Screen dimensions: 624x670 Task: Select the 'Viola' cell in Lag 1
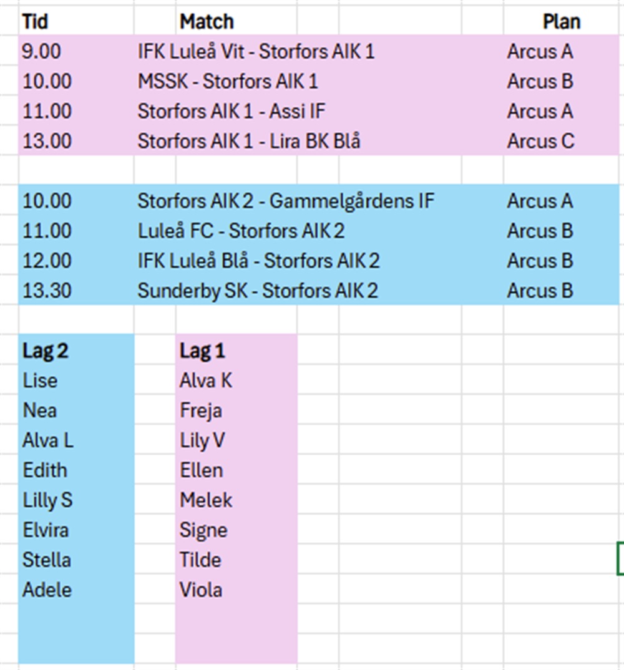[201, 590]
